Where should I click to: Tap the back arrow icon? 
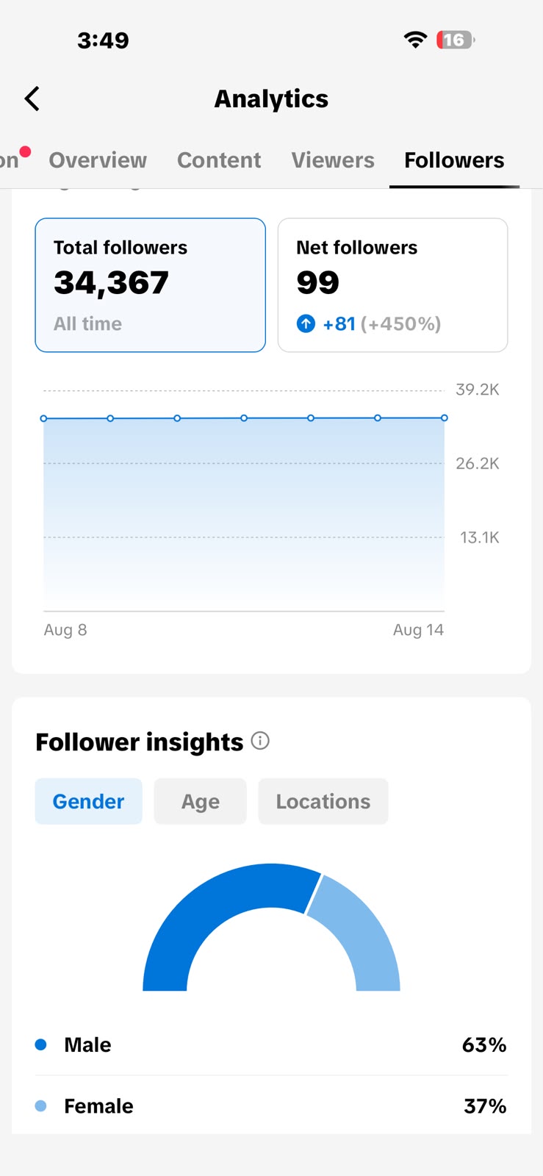click(32, 98)
